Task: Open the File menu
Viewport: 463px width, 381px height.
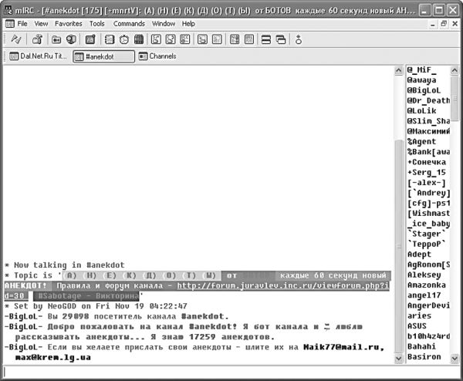Action: pyautogui.click(x=22, y=24)
